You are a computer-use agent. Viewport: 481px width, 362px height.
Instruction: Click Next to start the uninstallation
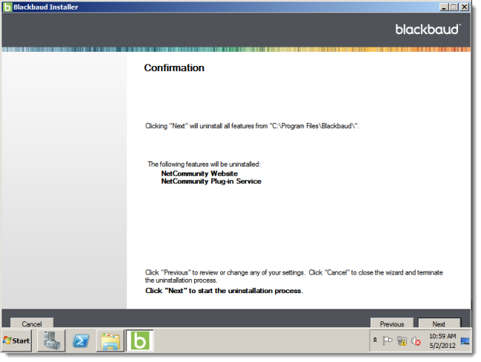coord(439,323)
